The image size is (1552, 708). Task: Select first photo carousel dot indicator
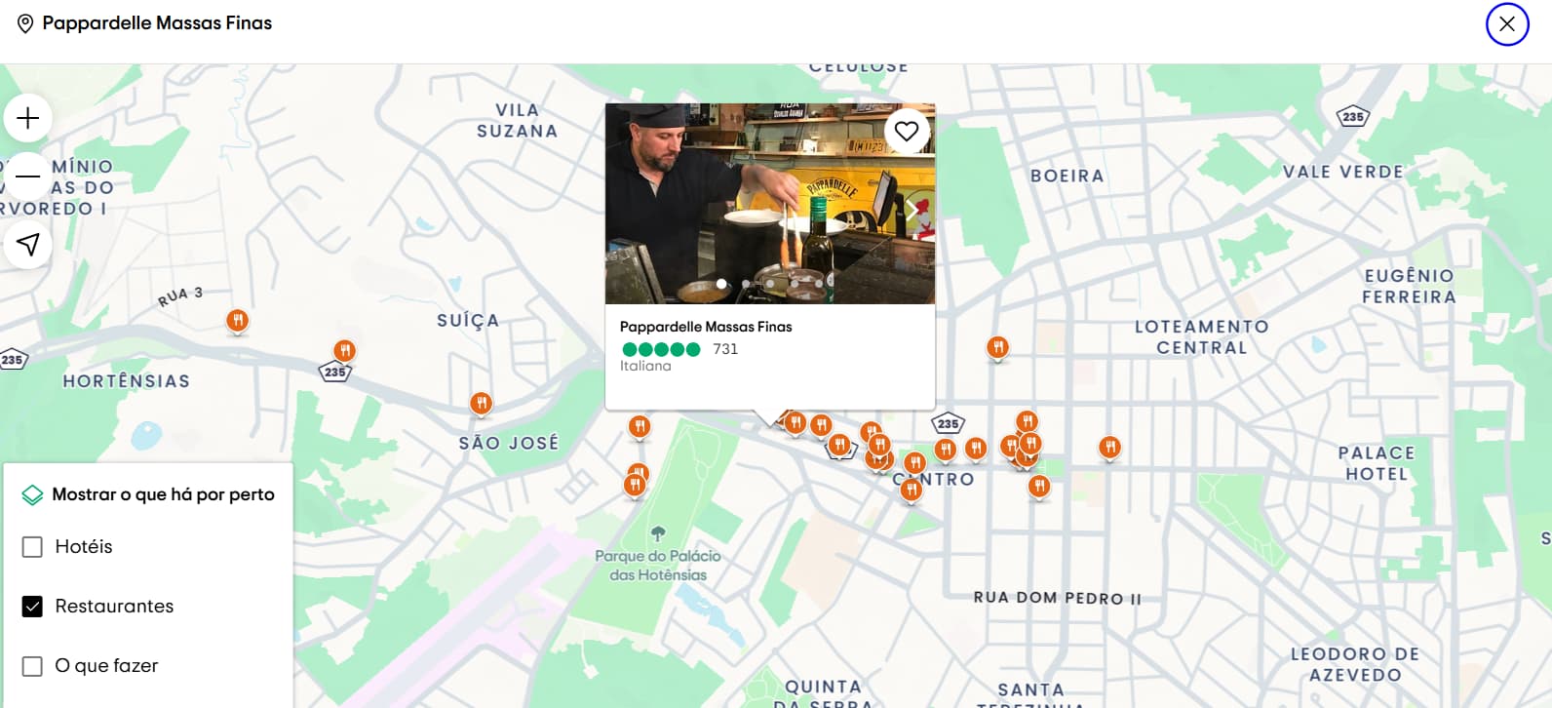click(721, 284)
